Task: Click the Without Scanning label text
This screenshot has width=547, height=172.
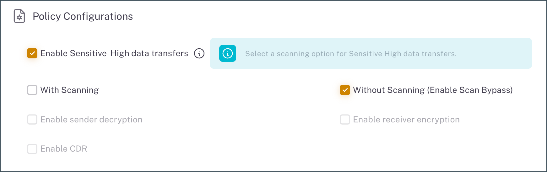Action: point(389,90)
